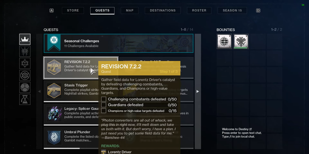The image size is (309, 154).
Task: Expand the Seasonal Challenges banner
Action: click(118, 43)
